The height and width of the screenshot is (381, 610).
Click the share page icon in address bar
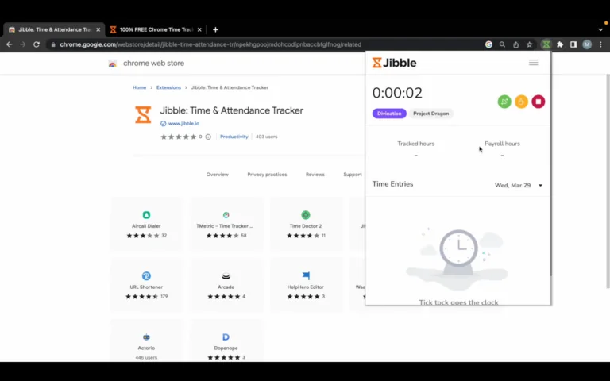tap(515, 44)
